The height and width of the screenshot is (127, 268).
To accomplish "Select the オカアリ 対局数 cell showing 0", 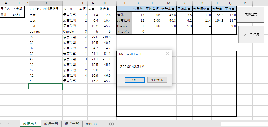I will pyautogui.click(x=139, y=32).
